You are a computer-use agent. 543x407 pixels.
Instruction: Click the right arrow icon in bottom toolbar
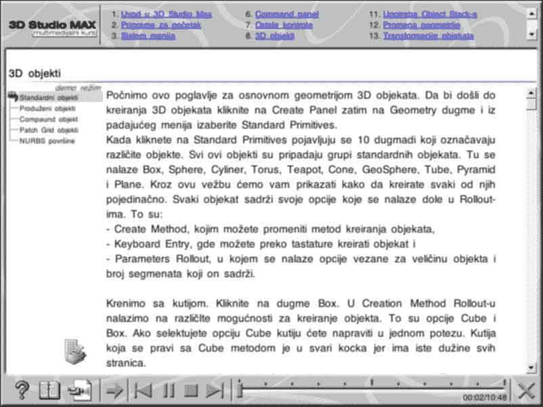(x=116, y=390)
